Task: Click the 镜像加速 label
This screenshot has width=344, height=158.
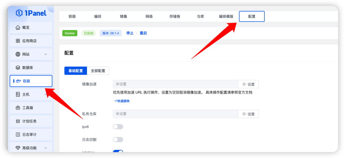Action: [89, 84]
